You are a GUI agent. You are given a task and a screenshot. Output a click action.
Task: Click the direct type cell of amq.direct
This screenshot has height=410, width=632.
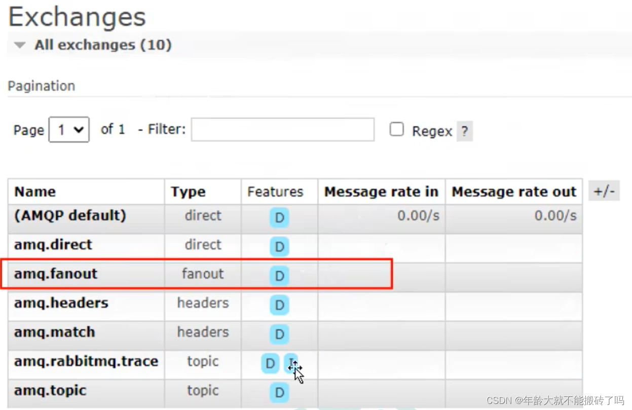203,245
